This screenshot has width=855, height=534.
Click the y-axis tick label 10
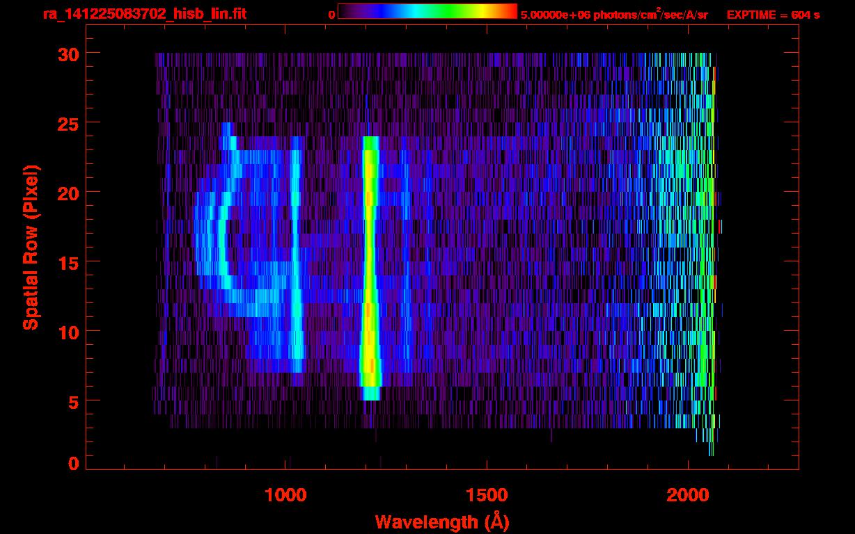coord(68,332)
